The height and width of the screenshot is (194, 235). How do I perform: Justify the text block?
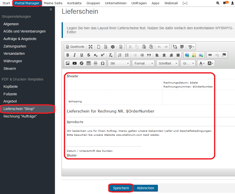pos(178,55)
